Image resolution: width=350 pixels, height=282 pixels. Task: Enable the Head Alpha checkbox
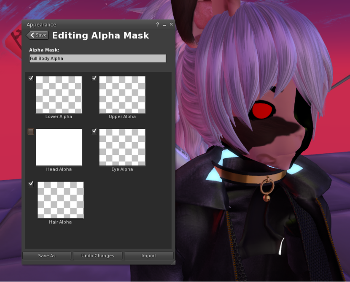click(31, 131)
